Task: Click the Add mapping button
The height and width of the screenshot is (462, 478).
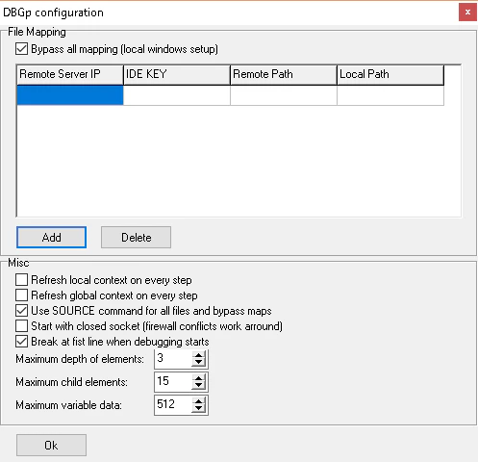Action: point(51,238)
